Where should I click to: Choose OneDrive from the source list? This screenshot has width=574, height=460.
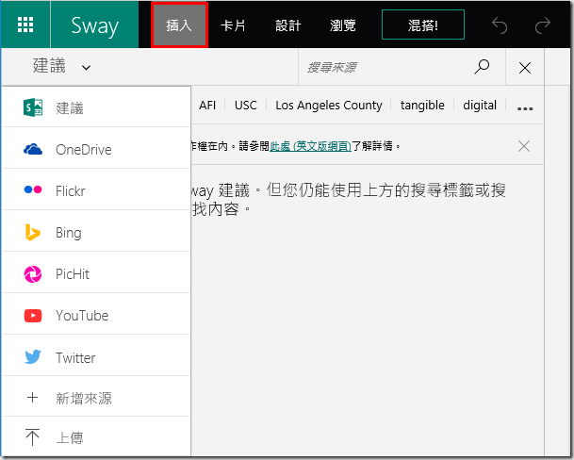[96, 148]
